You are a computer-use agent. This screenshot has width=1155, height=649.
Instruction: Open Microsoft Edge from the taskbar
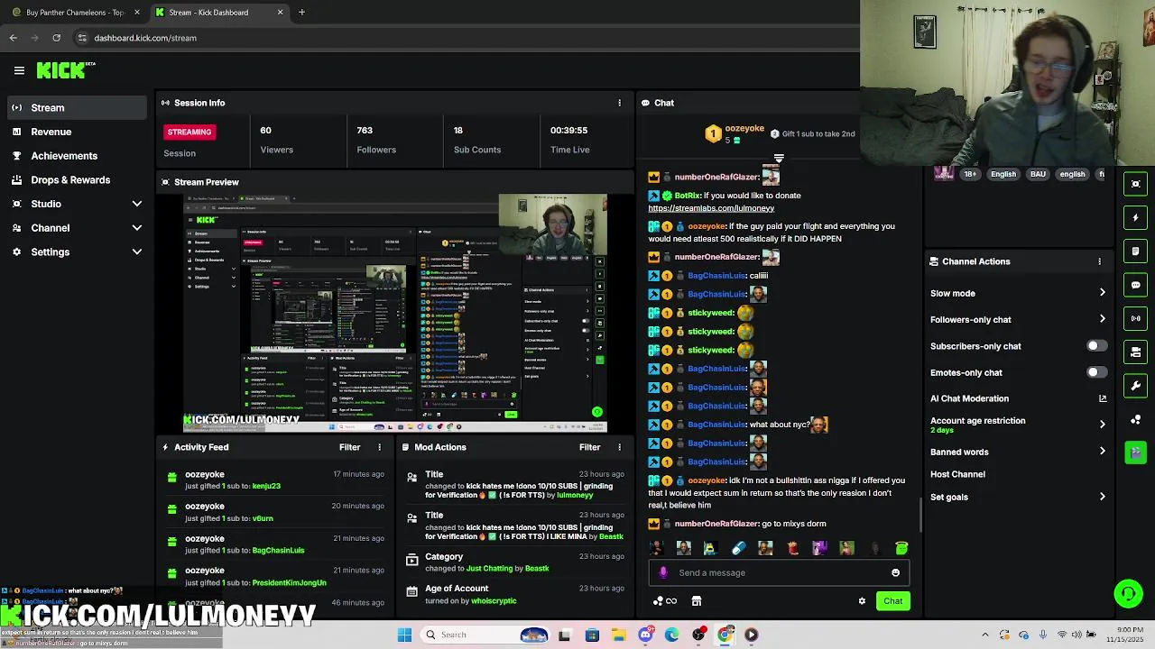(671, 635)
